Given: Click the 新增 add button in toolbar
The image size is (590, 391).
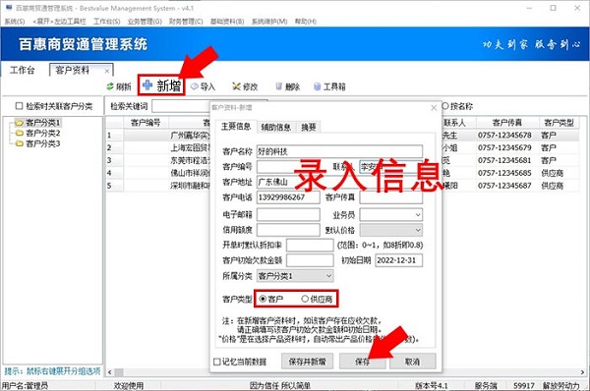Looking at the screenshot, I should (x=162, y=85).
